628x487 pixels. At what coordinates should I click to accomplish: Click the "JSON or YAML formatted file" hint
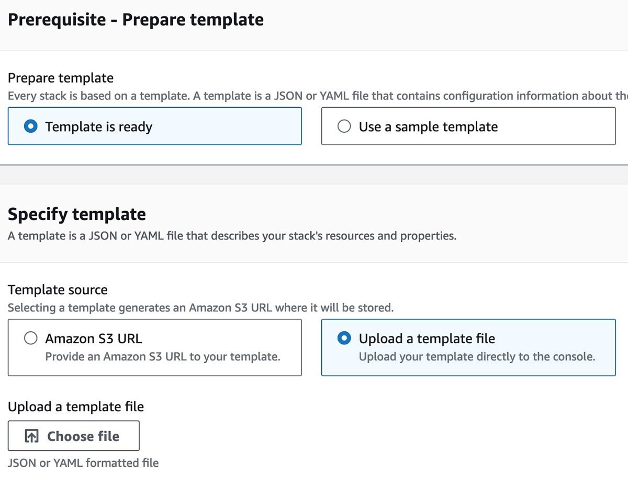[x=83, y=462]
